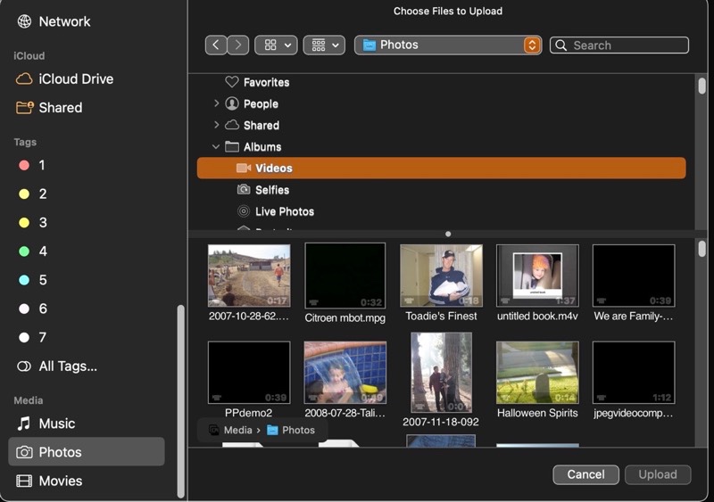Select Favorites heart item
714x502 pixels.
pyautogui.click(x=266, y=82)
